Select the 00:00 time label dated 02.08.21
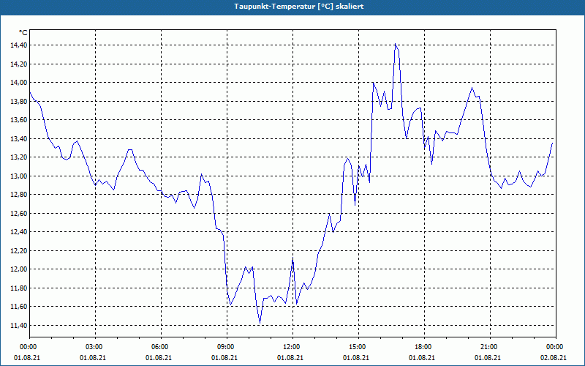Image resolution: width=585 pixels, height=366 pixels. (556, 347)
